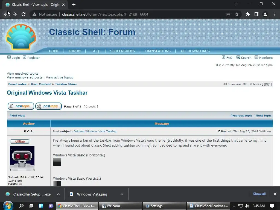Toggle the browser side panel icon

coord(256,14)
